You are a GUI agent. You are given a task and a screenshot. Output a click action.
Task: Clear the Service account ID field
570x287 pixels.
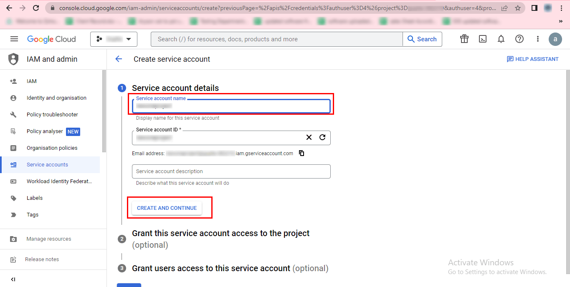click(309, 137)
